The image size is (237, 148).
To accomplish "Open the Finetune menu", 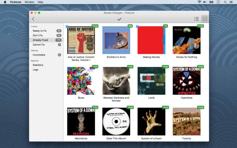I will point(16,2).
